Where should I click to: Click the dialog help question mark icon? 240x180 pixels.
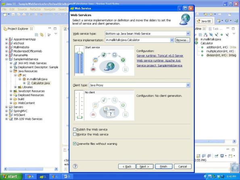[x=75, y=166]
